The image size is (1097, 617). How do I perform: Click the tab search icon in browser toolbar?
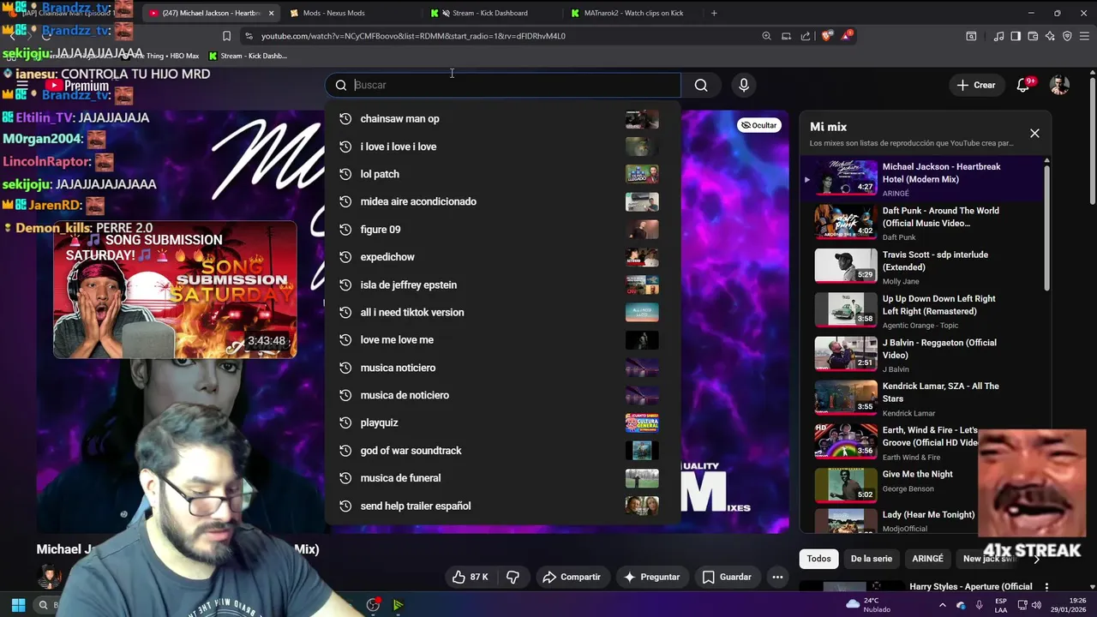pos(971,36)
